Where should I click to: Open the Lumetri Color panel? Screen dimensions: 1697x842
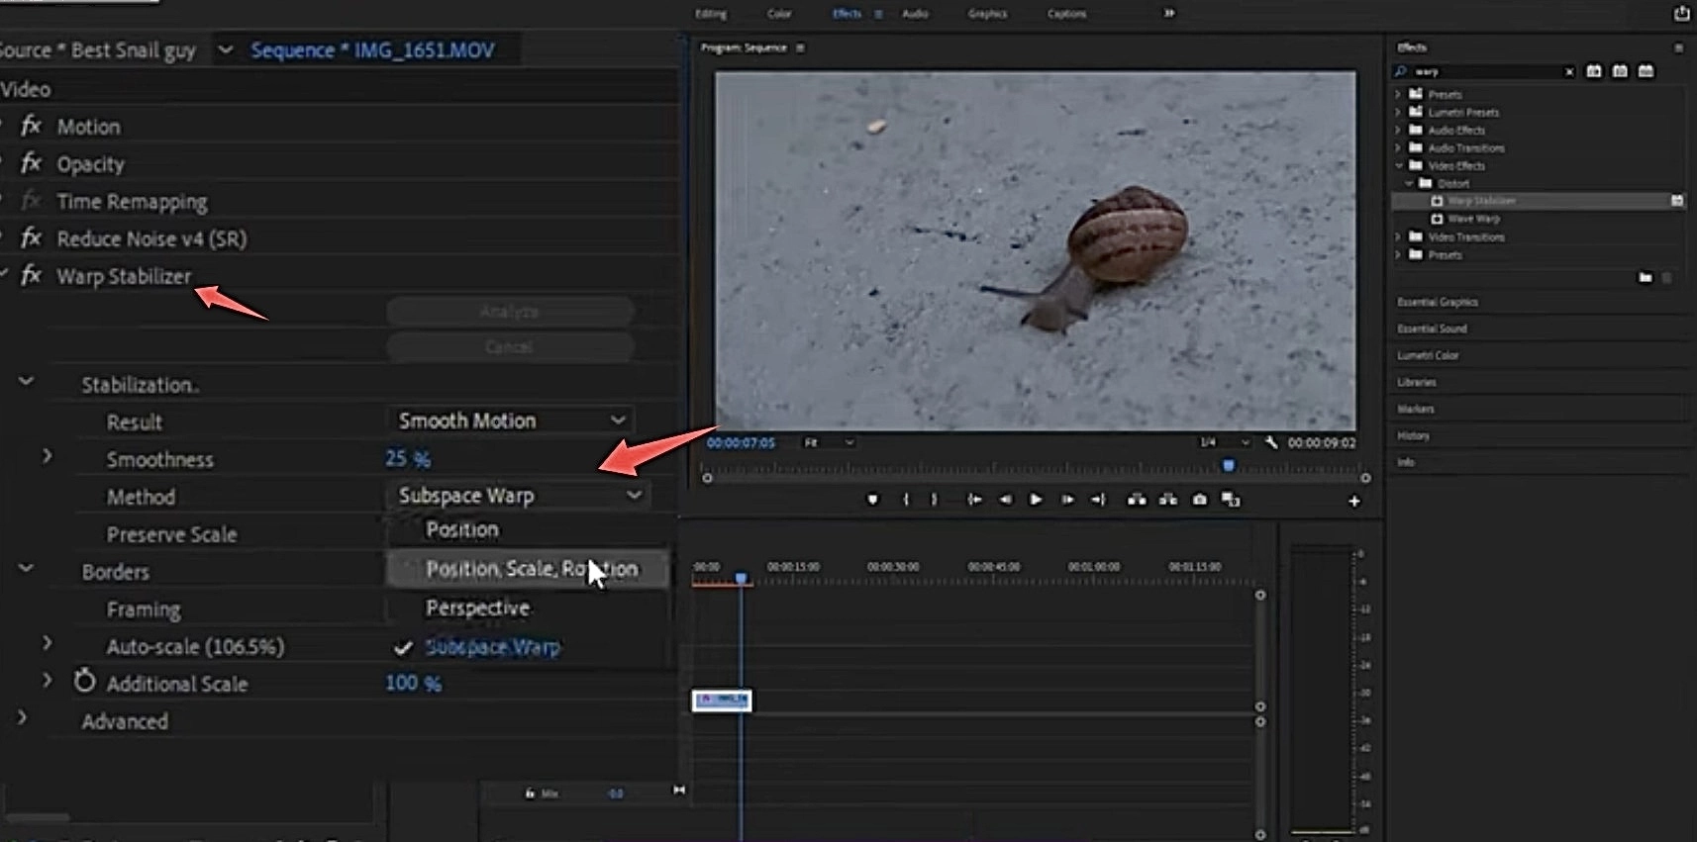(x=1428, y=355)
